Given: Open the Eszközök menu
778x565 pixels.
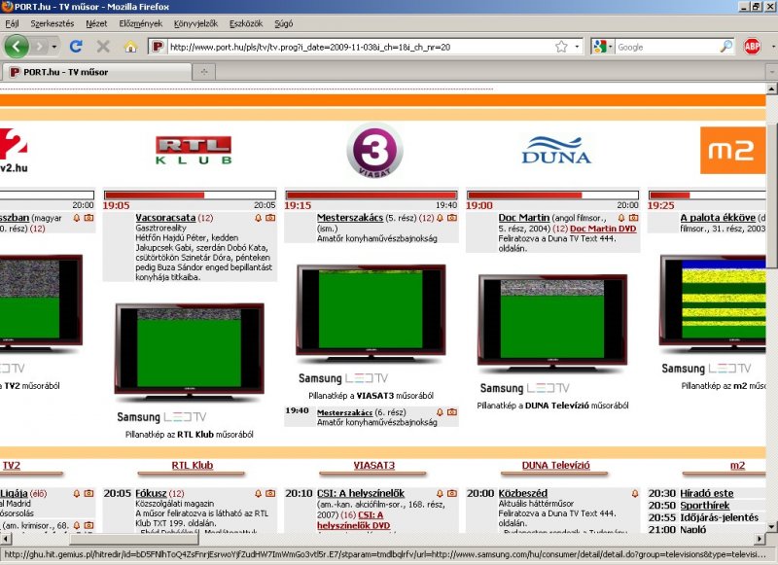Looking at the screenshot, I should pyautogui.click(x=246, y=23).
